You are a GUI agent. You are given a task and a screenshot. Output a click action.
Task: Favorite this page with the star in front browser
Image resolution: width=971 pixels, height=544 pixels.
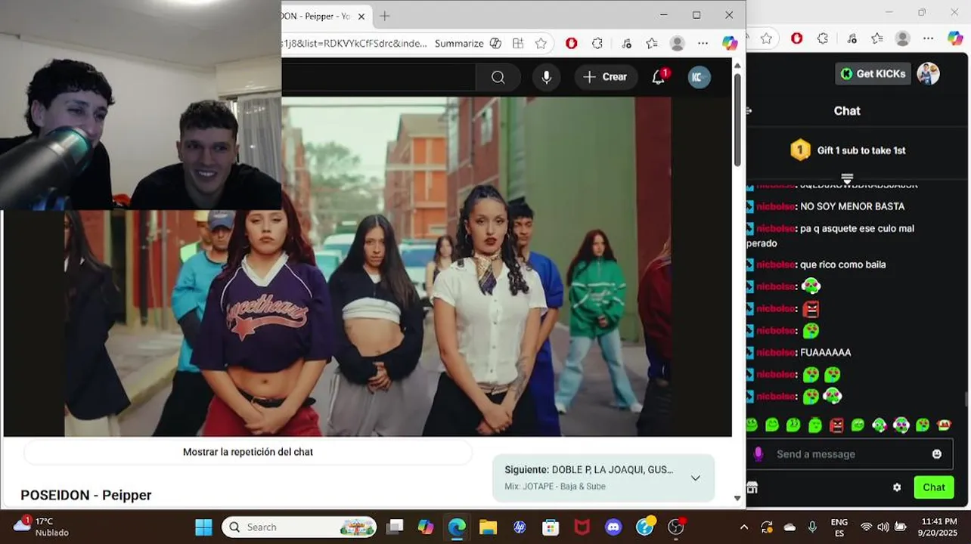pos(541,44)
